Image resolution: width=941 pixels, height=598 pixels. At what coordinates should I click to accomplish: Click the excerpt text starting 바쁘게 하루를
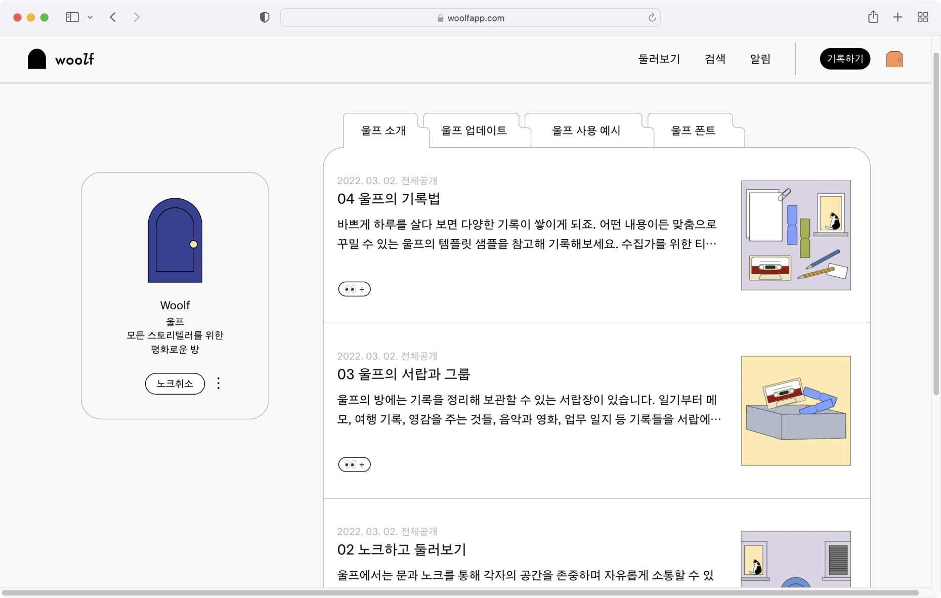(x=527, y=234)
